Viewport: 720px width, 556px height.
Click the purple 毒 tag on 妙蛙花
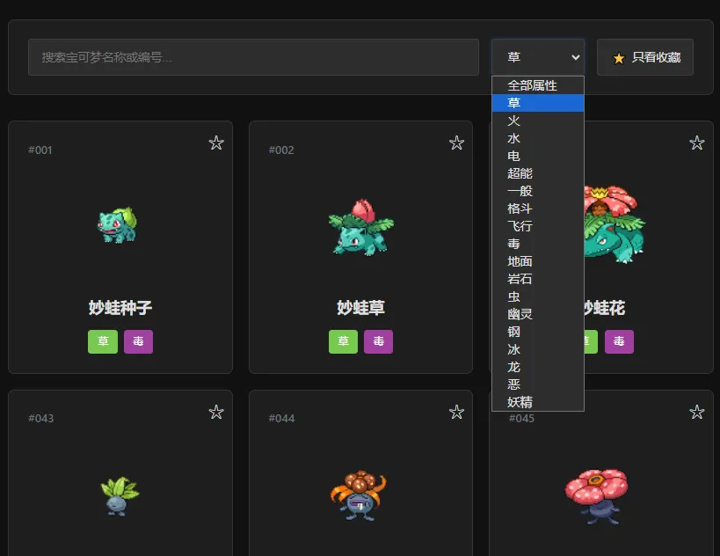point(619,341)
